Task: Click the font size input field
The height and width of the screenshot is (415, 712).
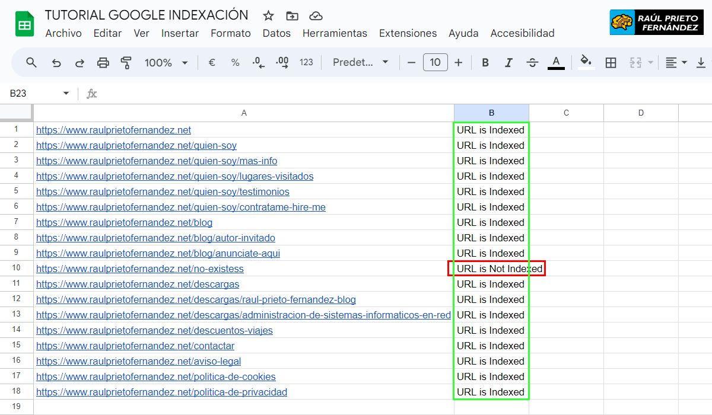Action: tap(435, 62)
